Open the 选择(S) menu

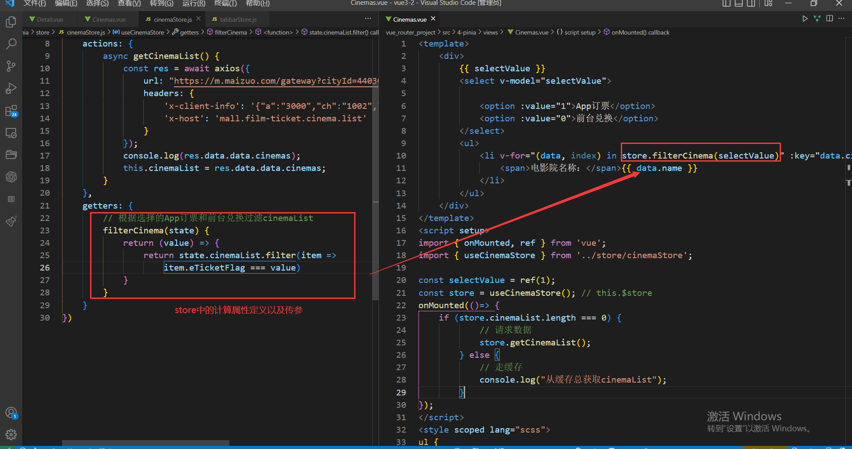pos(97,3)
